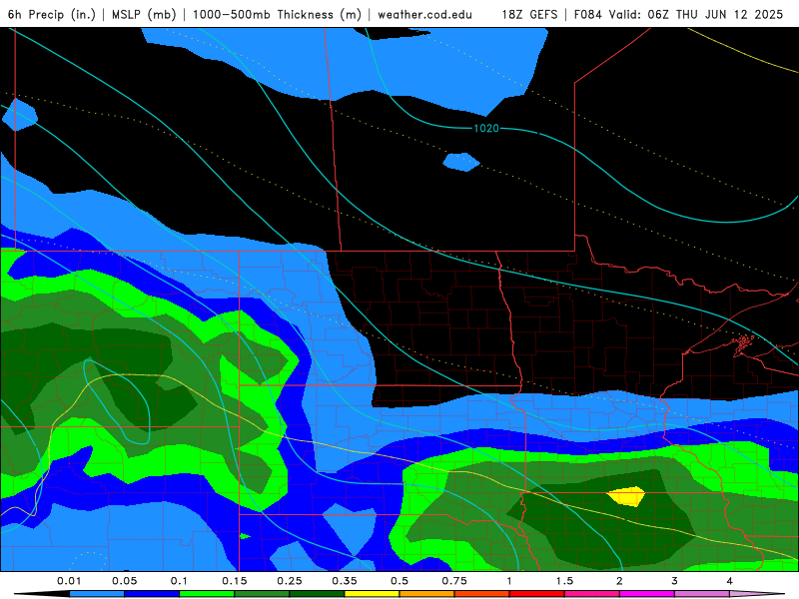
Task: Click the small blue precip patch below 1020 label
Action: point(461,162)
